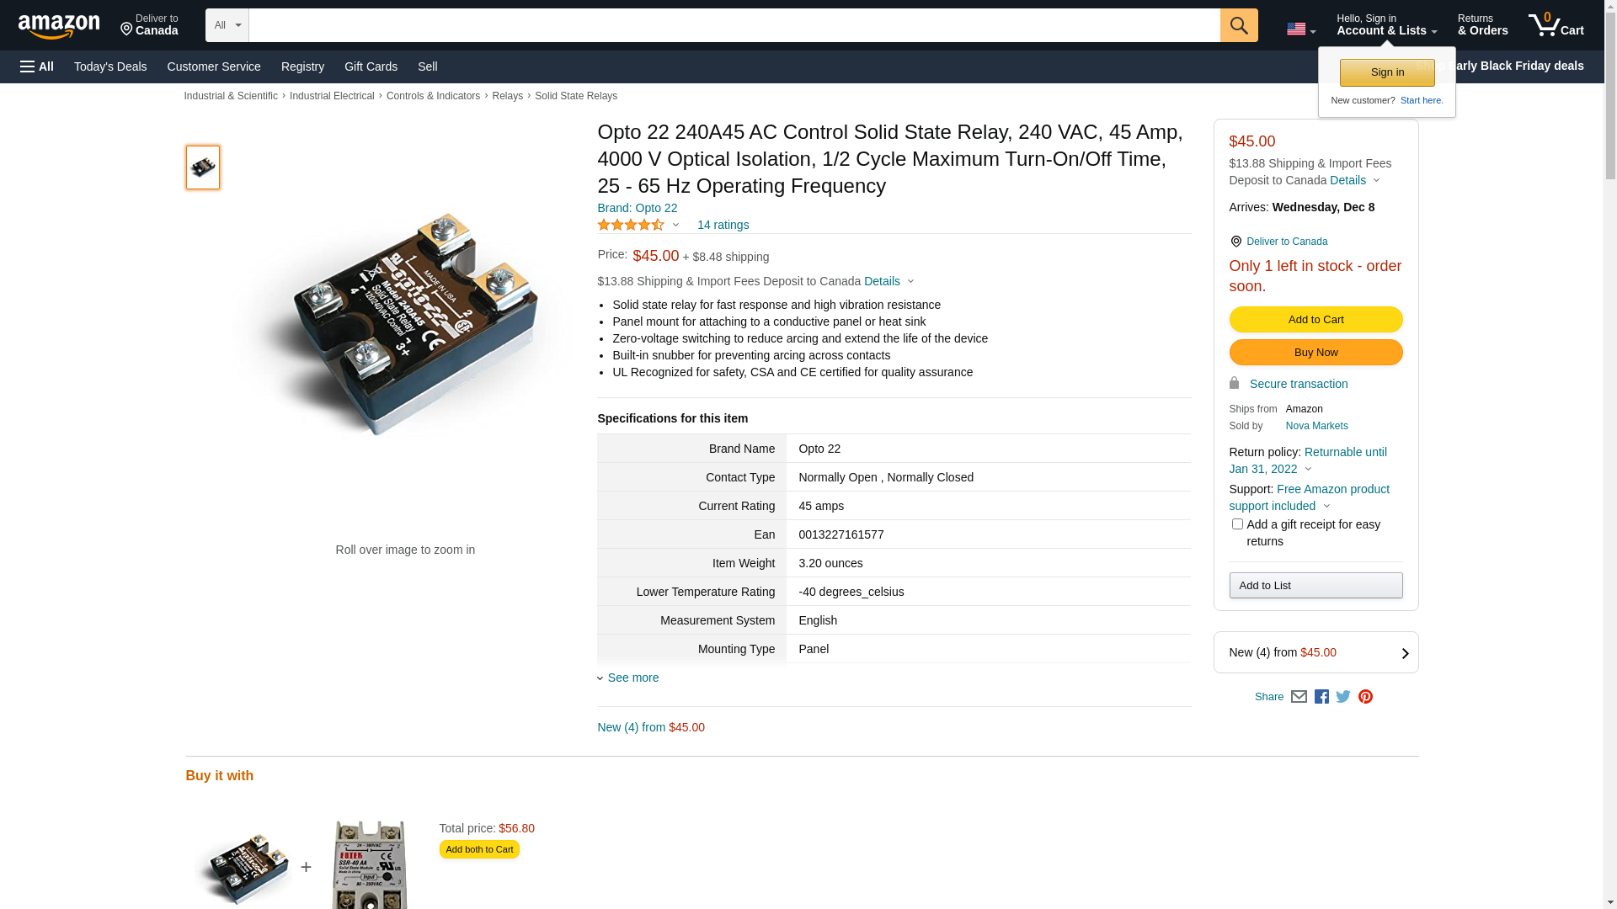Image resolution: width=1617 pixels, height=909 pixels.
Task: Open the shopping cart icon
Action: (x=1556, y=25)
